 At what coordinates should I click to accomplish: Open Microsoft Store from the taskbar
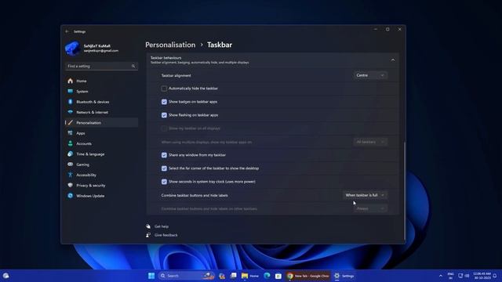pyautogui.click(x=278, y=276)
